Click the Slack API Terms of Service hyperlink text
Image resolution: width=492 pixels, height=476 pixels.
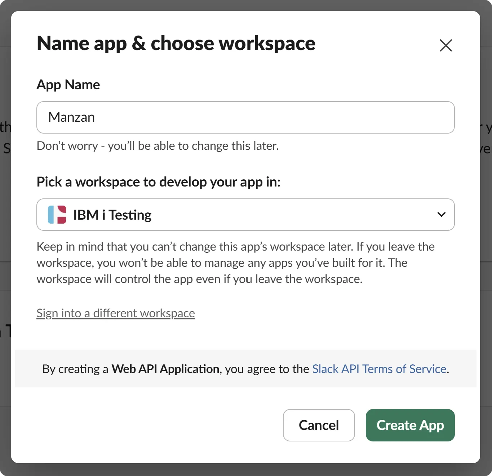point(379,369)
